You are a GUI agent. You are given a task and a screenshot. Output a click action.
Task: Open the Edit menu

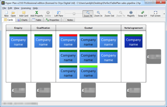(10, 8)
